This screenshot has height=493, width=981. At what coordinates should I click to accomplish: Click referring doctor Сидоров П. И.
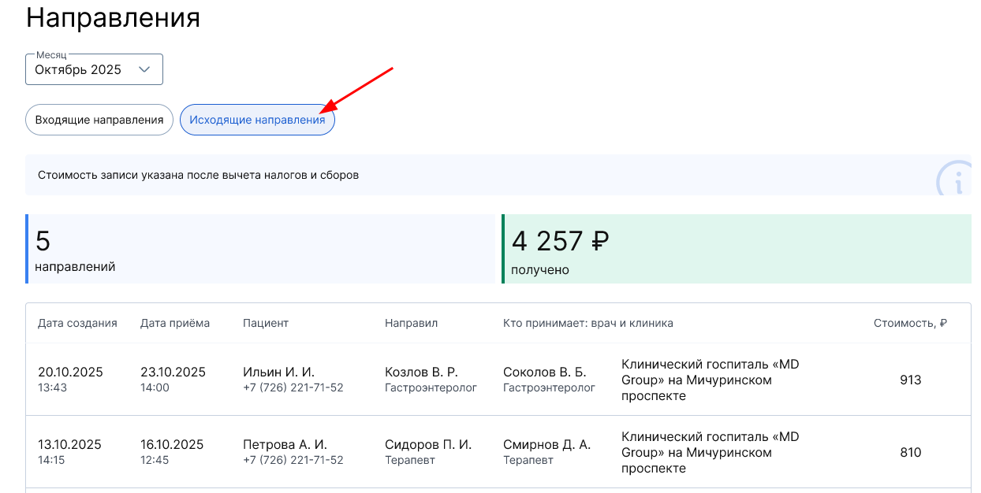tap(428, 444)
